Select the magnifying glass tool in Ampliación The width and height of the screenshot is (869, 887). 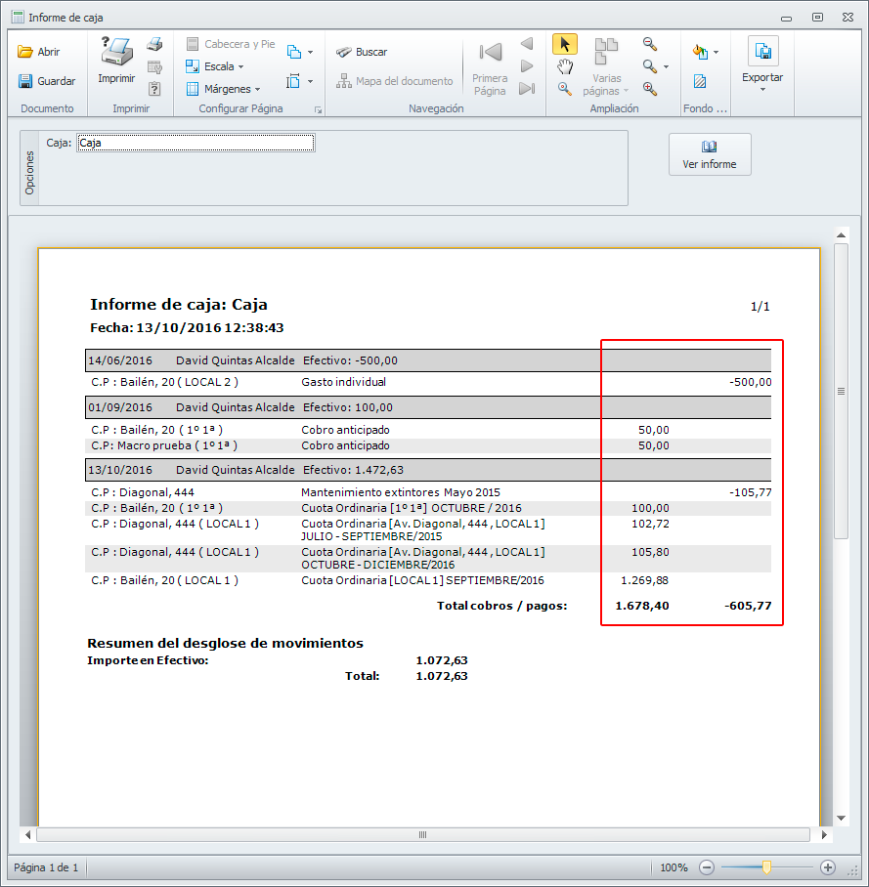pyautogui.click(x=564, y=89)
